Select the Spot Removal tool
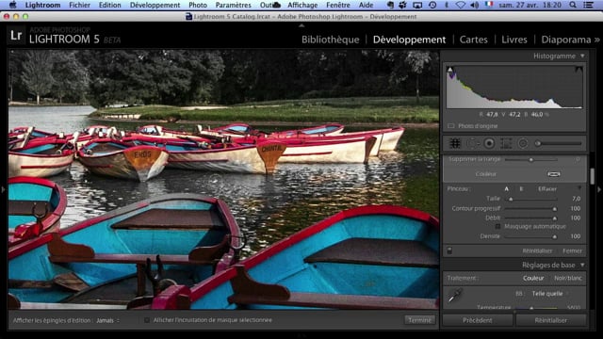The image size is (603, 339). 472,143
